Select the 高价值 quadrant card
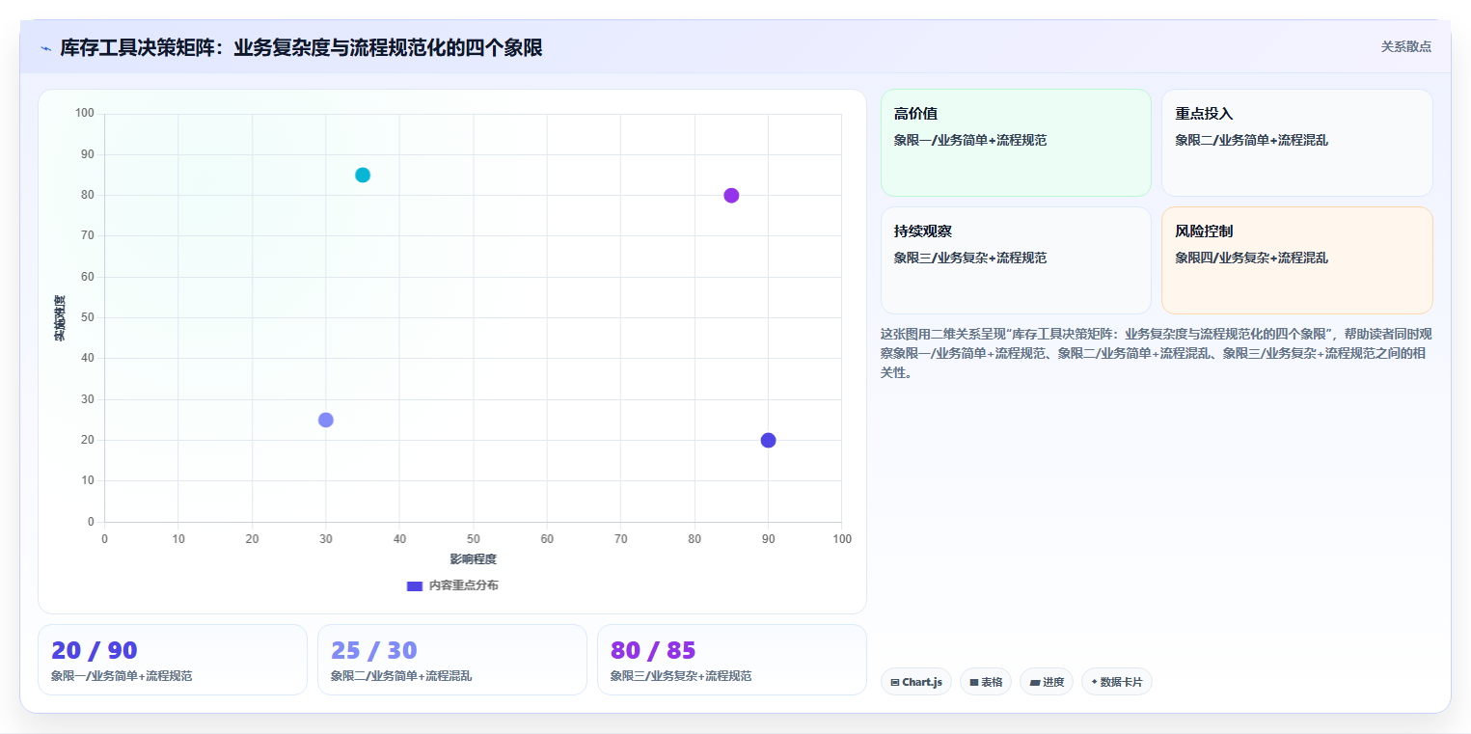This screenshot has width=1471, height=734. coord(1016,143)
